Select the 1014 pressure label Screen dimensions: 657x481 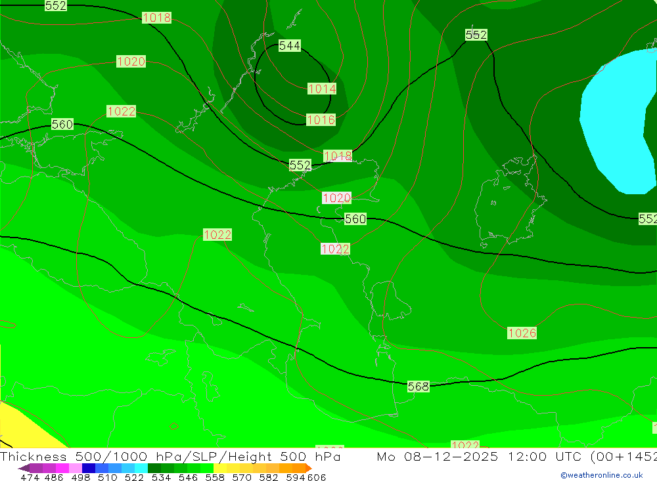click(322, 89)
